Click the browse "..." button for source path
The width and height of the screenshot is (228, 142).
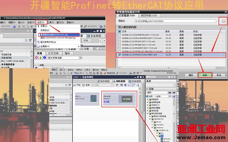(x=223, y=21)
